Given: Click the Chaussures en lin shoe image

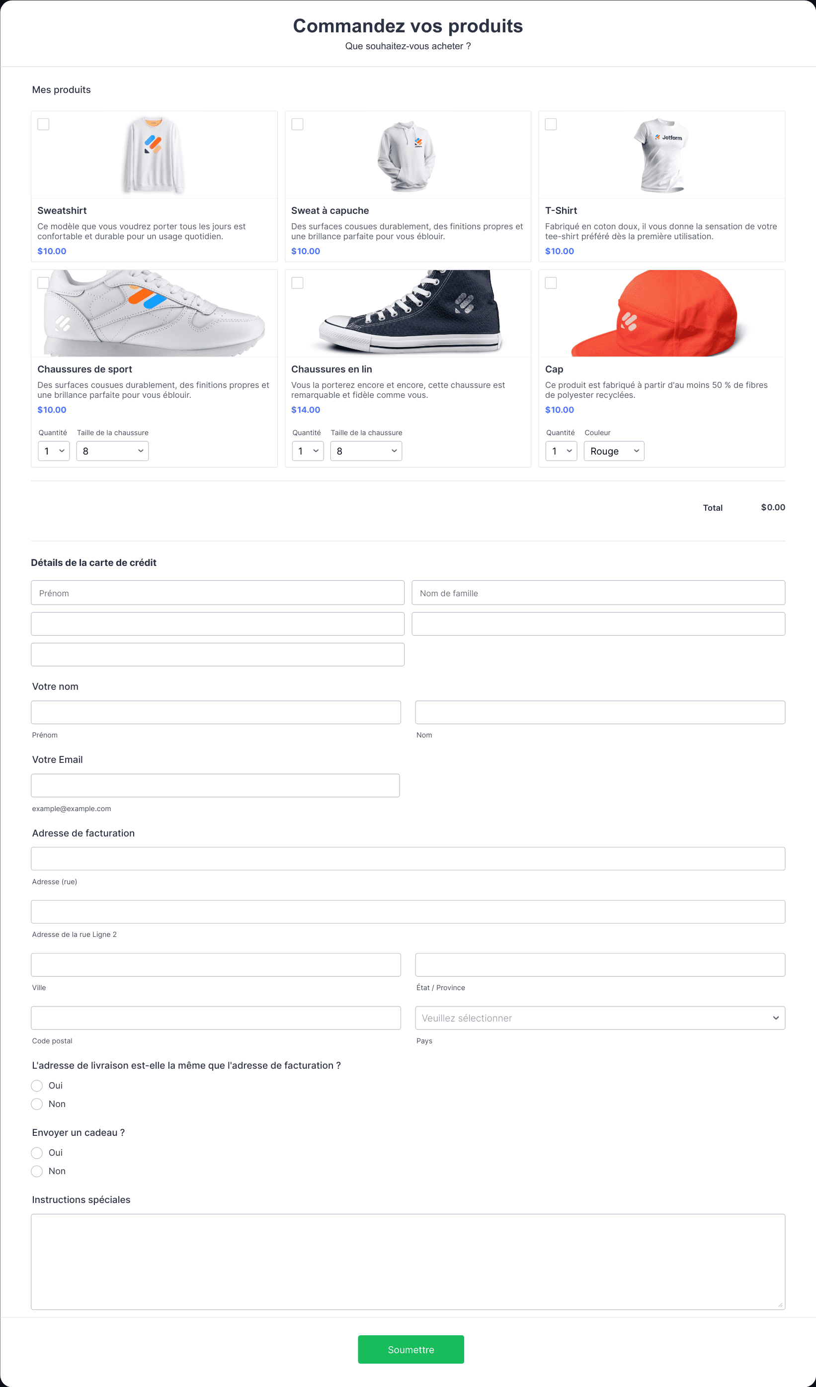Looking at the screenshot, I should coord(408,313).
